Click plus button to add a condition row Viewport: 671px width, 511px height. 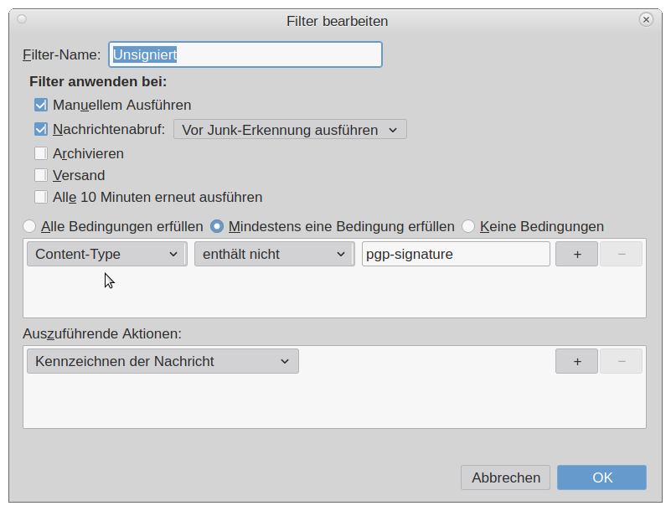tap(576, 254)
